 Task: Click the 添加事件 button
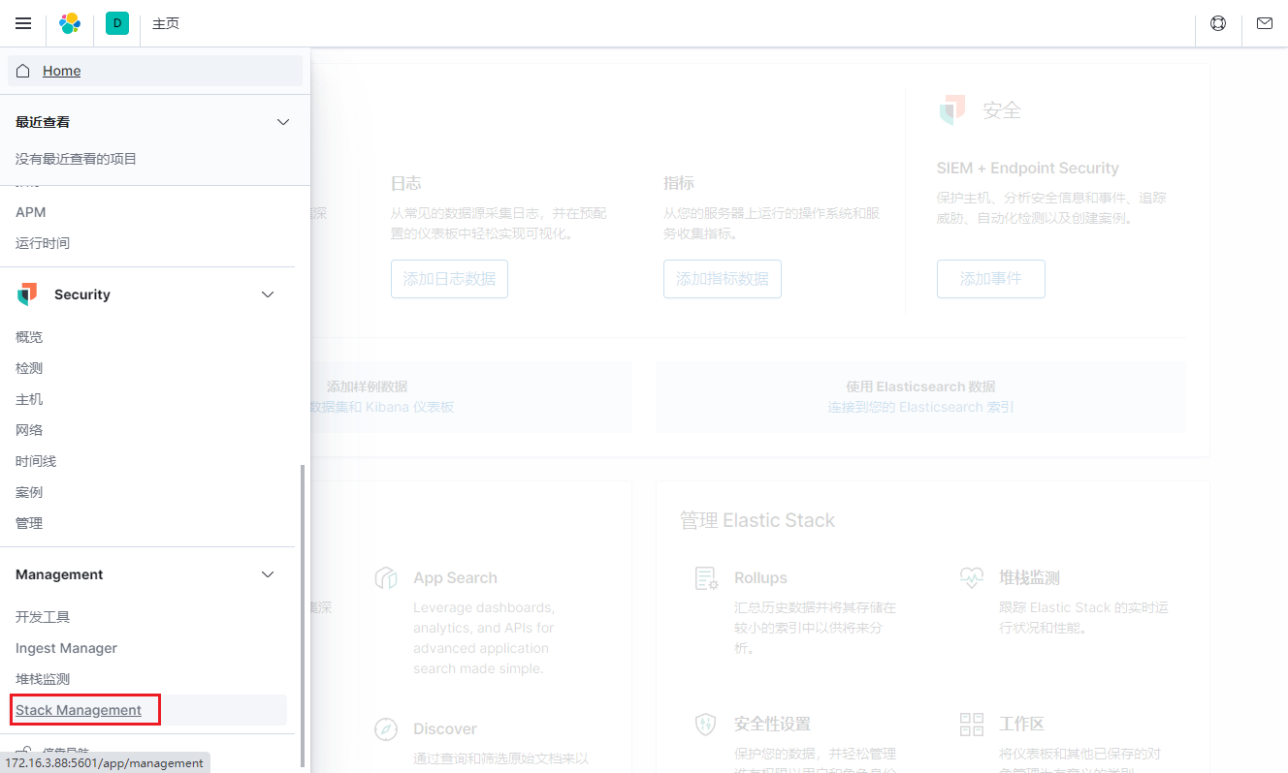click(991, 279)
